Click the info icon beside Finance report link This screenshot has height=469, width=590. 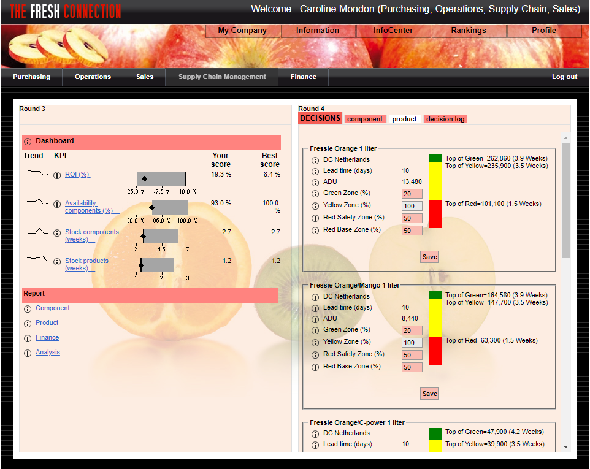[x=28, y=338]
